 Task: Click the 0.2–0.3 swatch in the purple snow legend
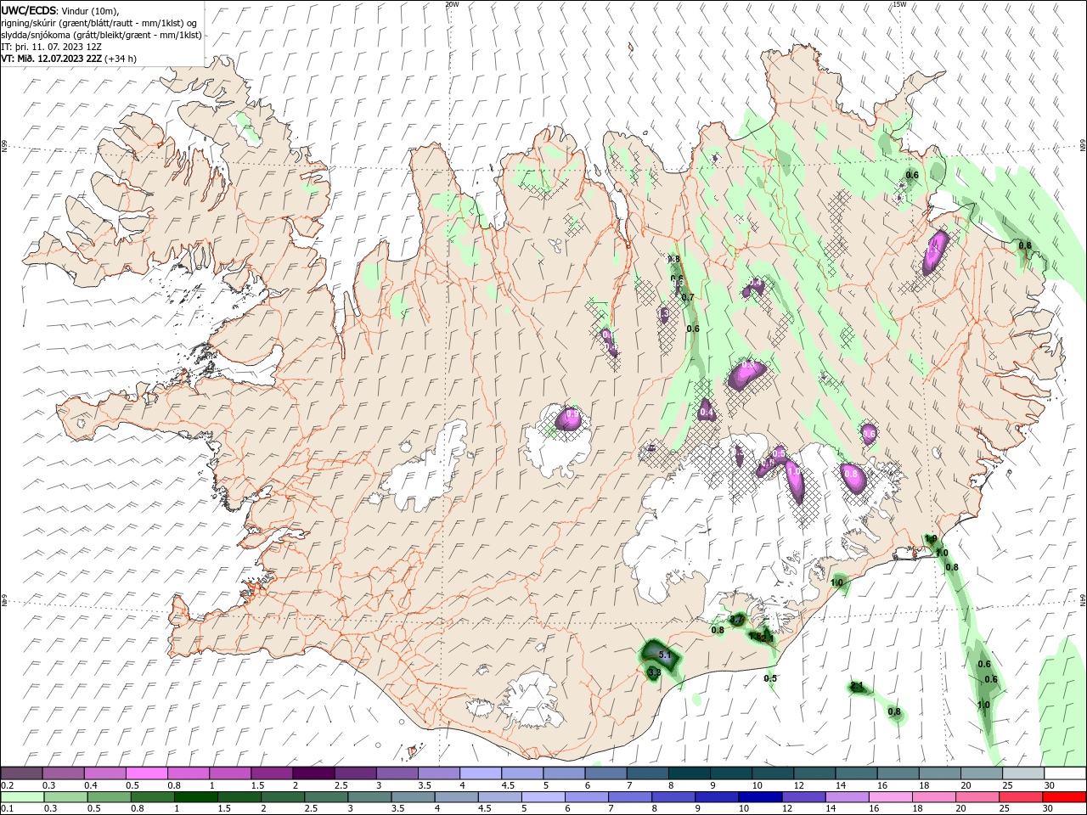pyautogui.click(x=21, y=773)
